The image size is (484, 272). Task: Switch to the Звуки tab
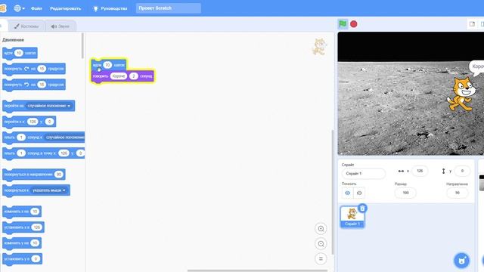click(x=60, y=26)
